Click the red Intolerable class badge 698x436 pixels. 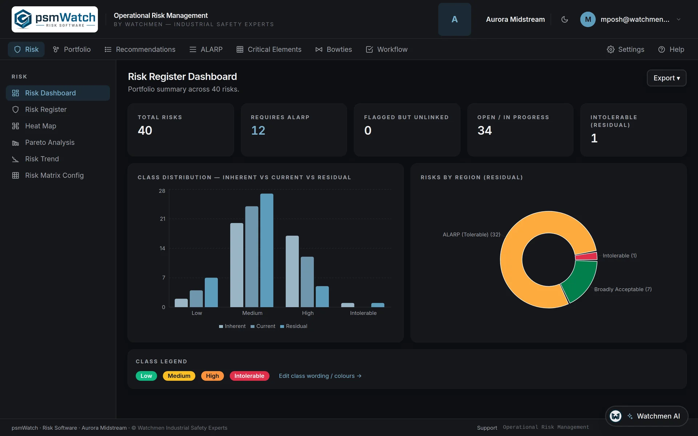click(249, 376)
